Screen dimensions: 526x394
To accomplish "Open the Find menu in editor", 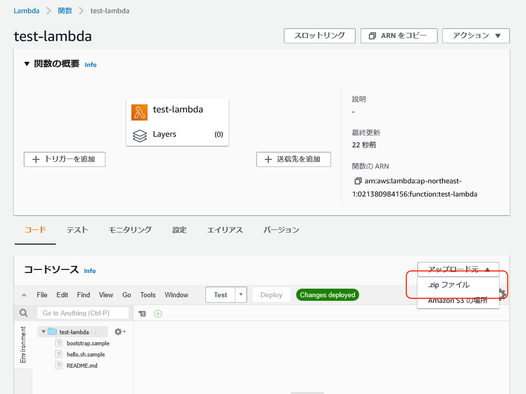I will click(84, 295).
